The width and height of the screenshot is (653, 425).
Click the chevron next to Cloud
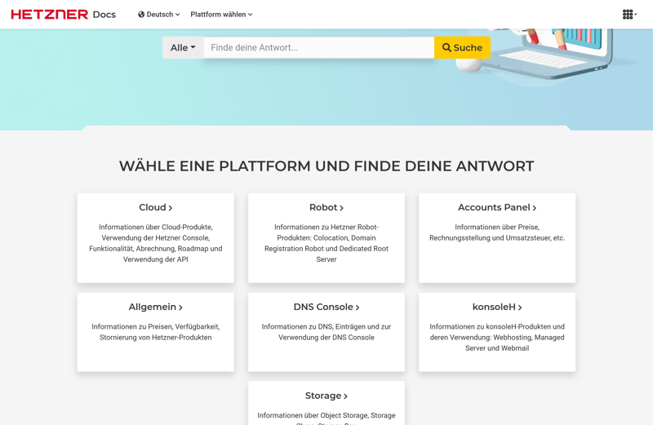171,209
